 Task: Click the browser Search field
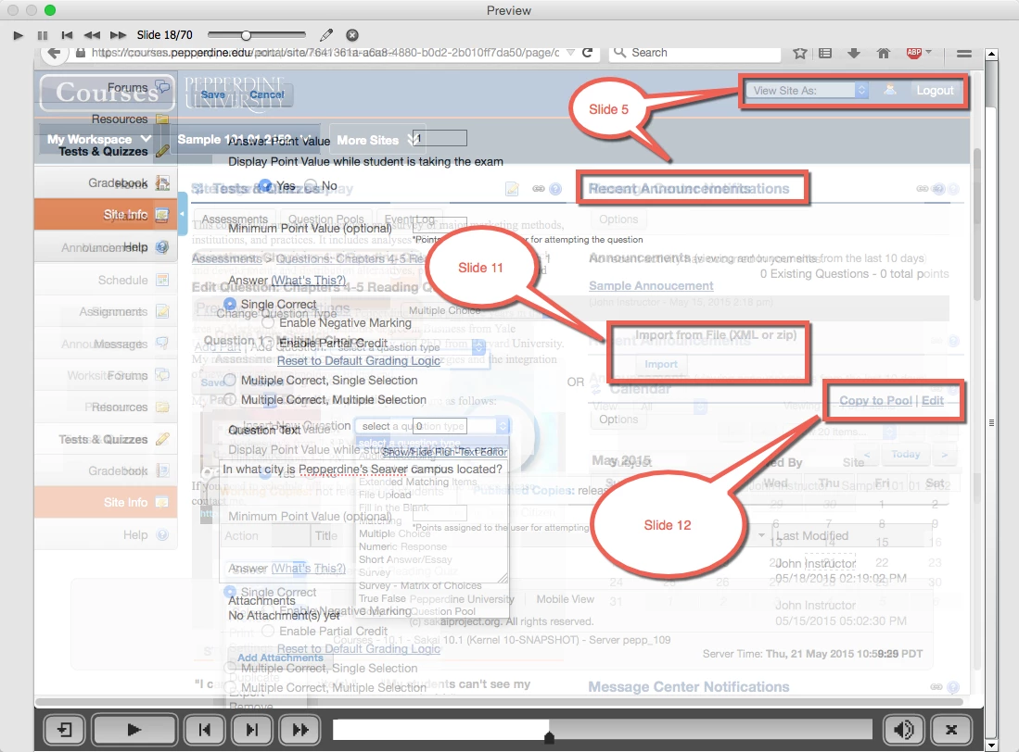pyautogui.click(x=694, y=53)
